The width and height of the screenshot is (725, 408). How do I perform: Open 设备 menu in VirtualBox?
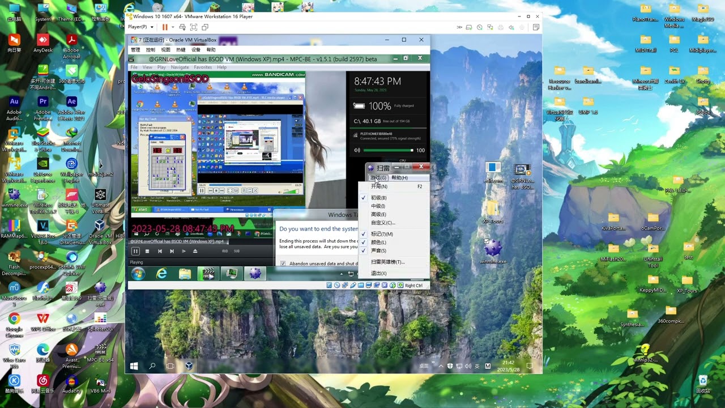196,50
